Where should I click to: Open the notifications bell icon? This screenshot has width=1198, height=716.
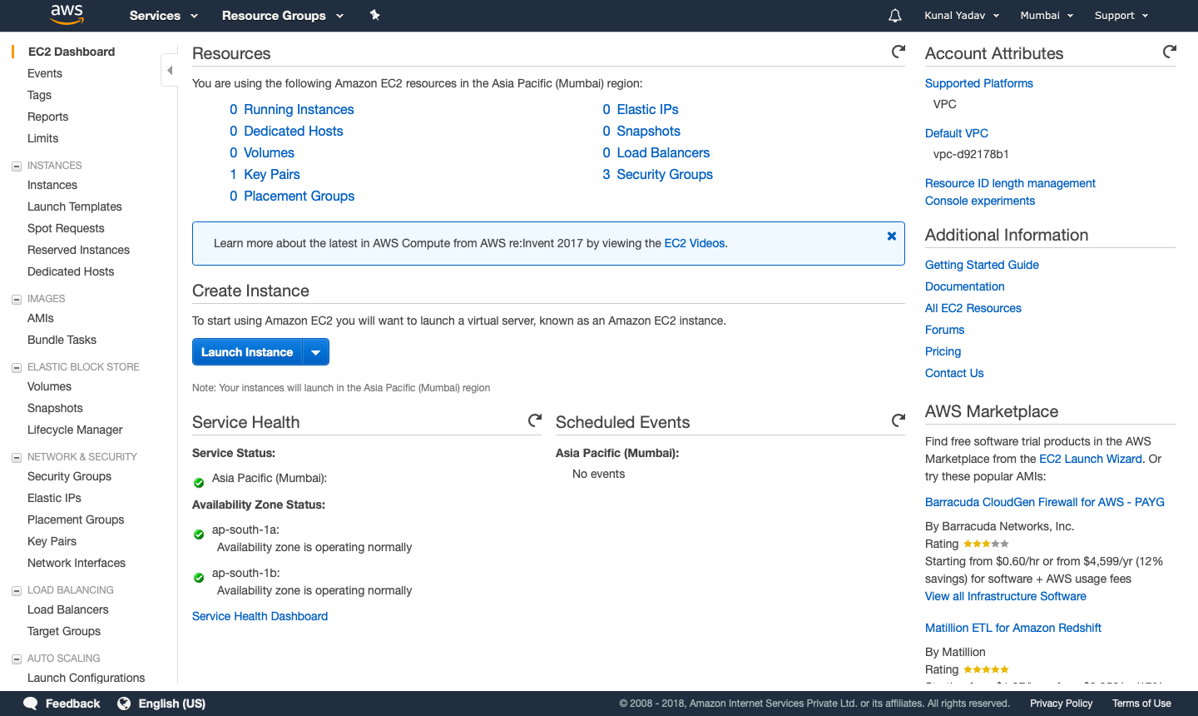click(x=895, y=16)
